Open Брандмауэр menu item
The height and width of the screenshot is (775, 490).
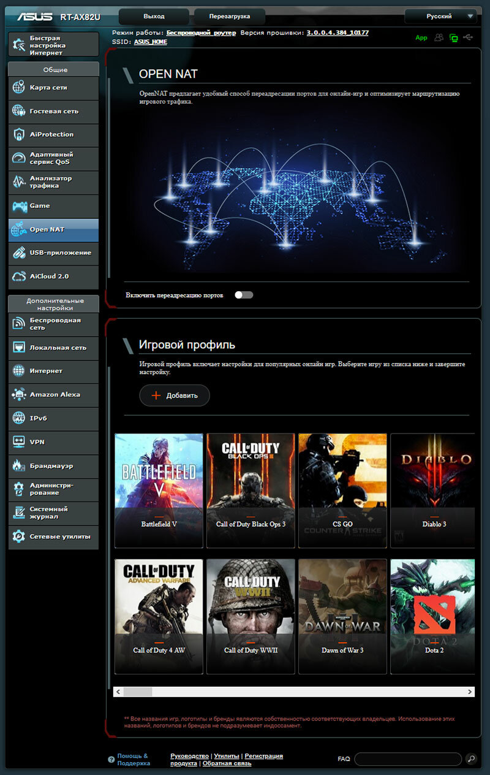(x=53, y=466)
